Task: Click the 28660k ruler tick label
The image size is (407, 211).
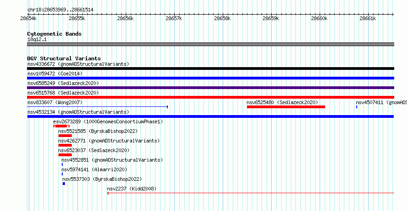Action: point(319,18)
